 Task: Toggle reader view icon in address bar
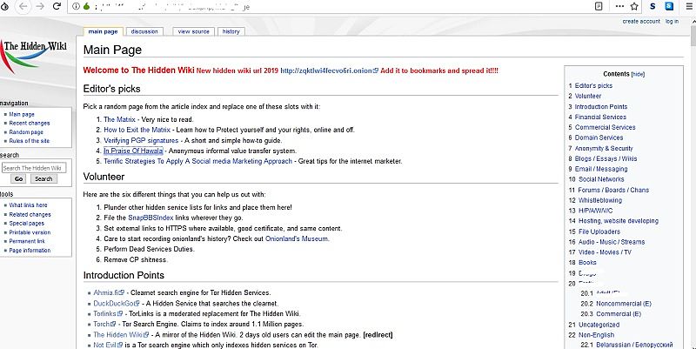coord(599,5)
